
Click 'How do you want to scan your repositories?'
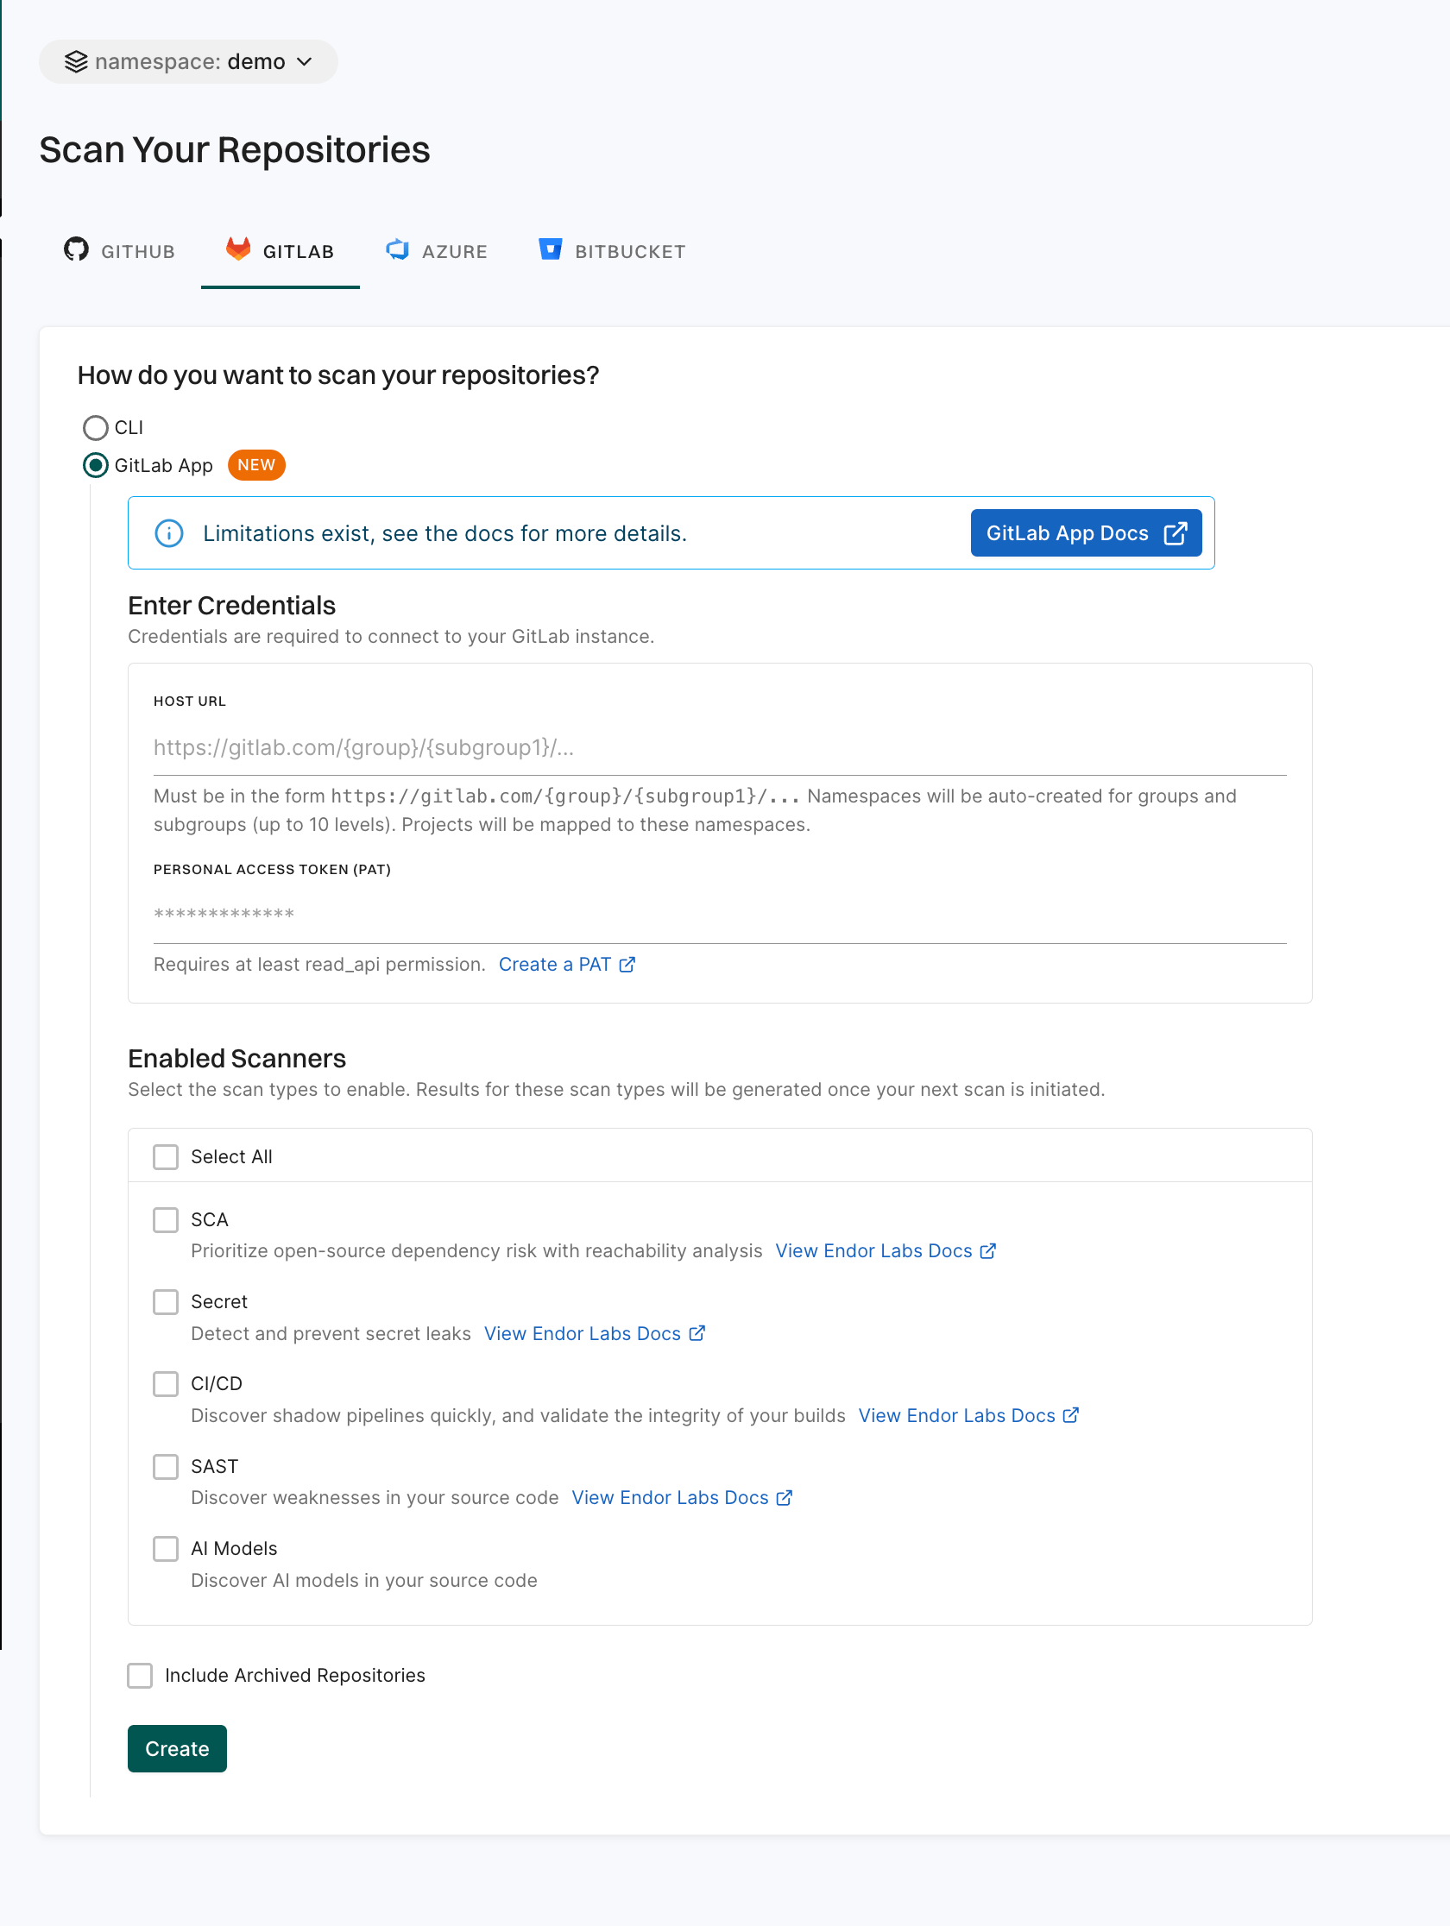339,375
